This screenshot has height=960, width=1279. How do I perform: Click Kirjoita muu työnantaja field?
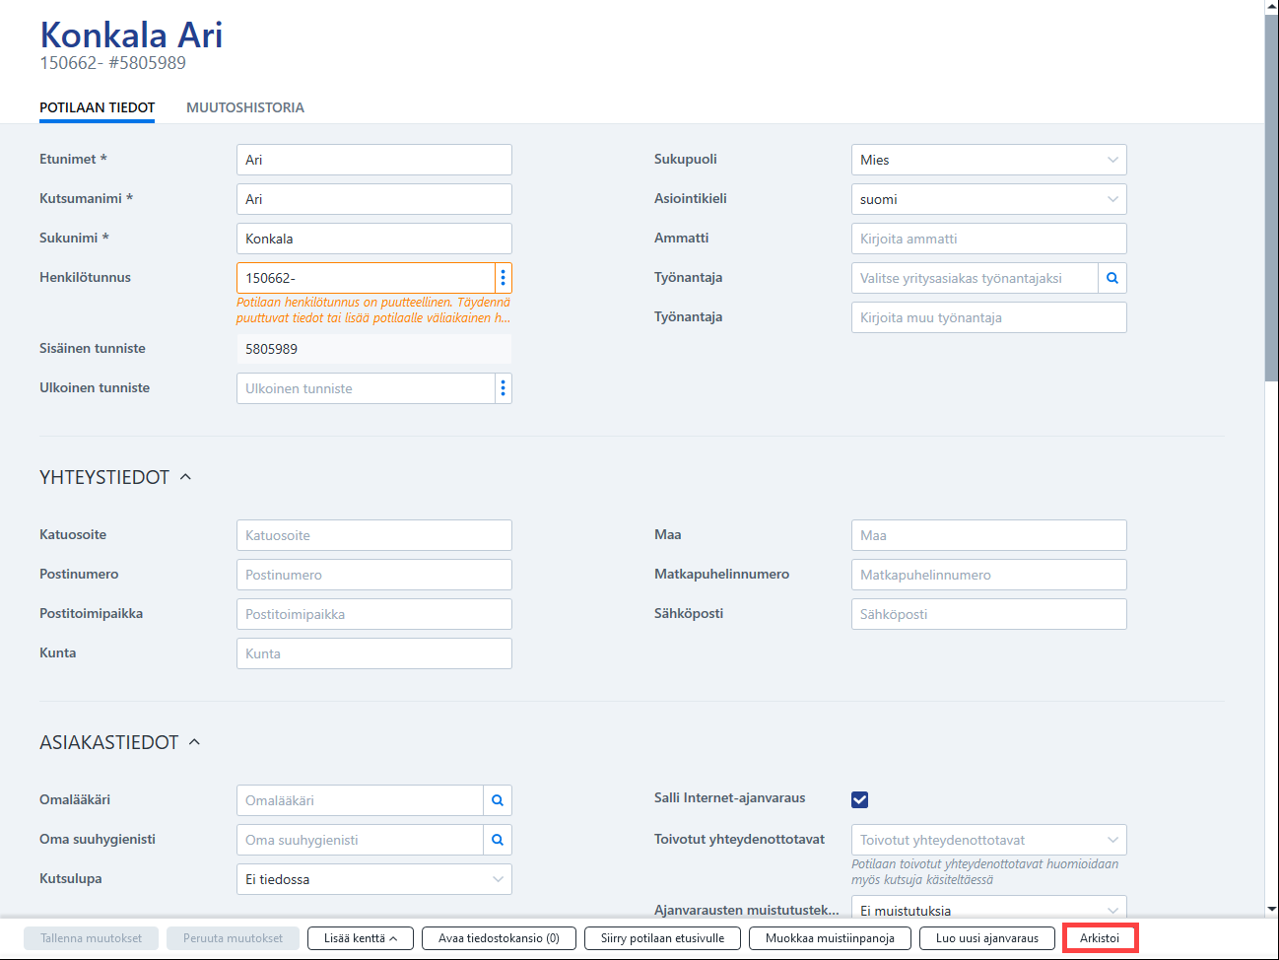pyautogui.click(x=989, y=317)
